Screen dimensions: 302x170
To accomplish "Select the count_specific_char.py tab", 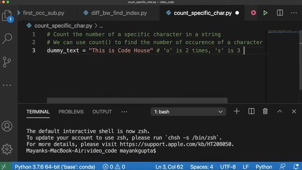I will (x=202, y=13).
